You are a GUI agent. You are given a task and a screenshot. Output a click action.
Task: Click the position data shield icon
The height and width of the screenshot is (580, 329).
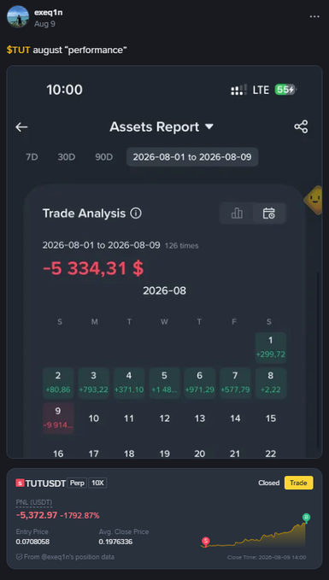click(x=19, y=557)
